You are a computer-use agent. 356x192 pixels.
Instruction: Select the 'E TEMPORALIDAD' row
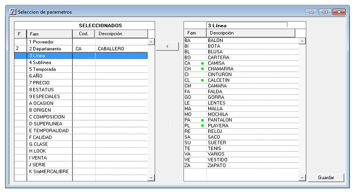point(81,131)
